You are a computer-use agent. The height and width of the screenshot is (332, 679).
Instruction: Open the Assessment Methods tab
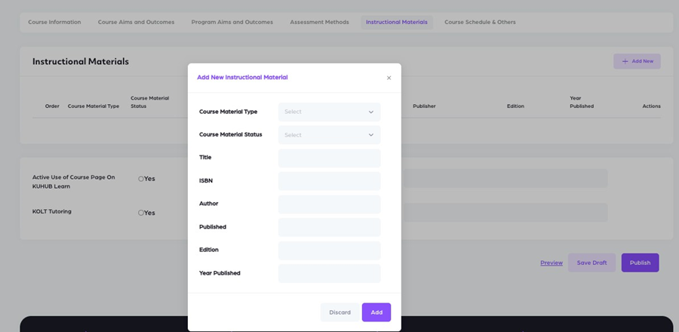319,22
